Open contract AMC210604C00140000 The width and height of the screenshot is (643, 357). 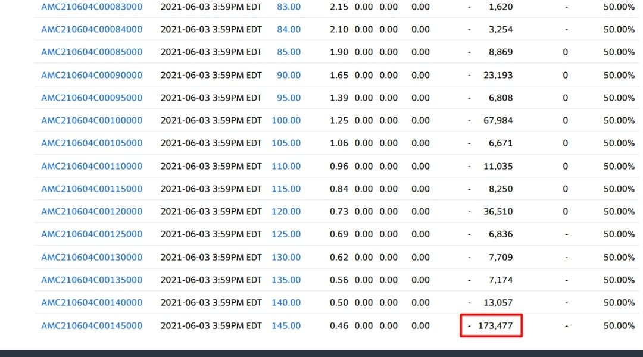(x=92, y=302)
